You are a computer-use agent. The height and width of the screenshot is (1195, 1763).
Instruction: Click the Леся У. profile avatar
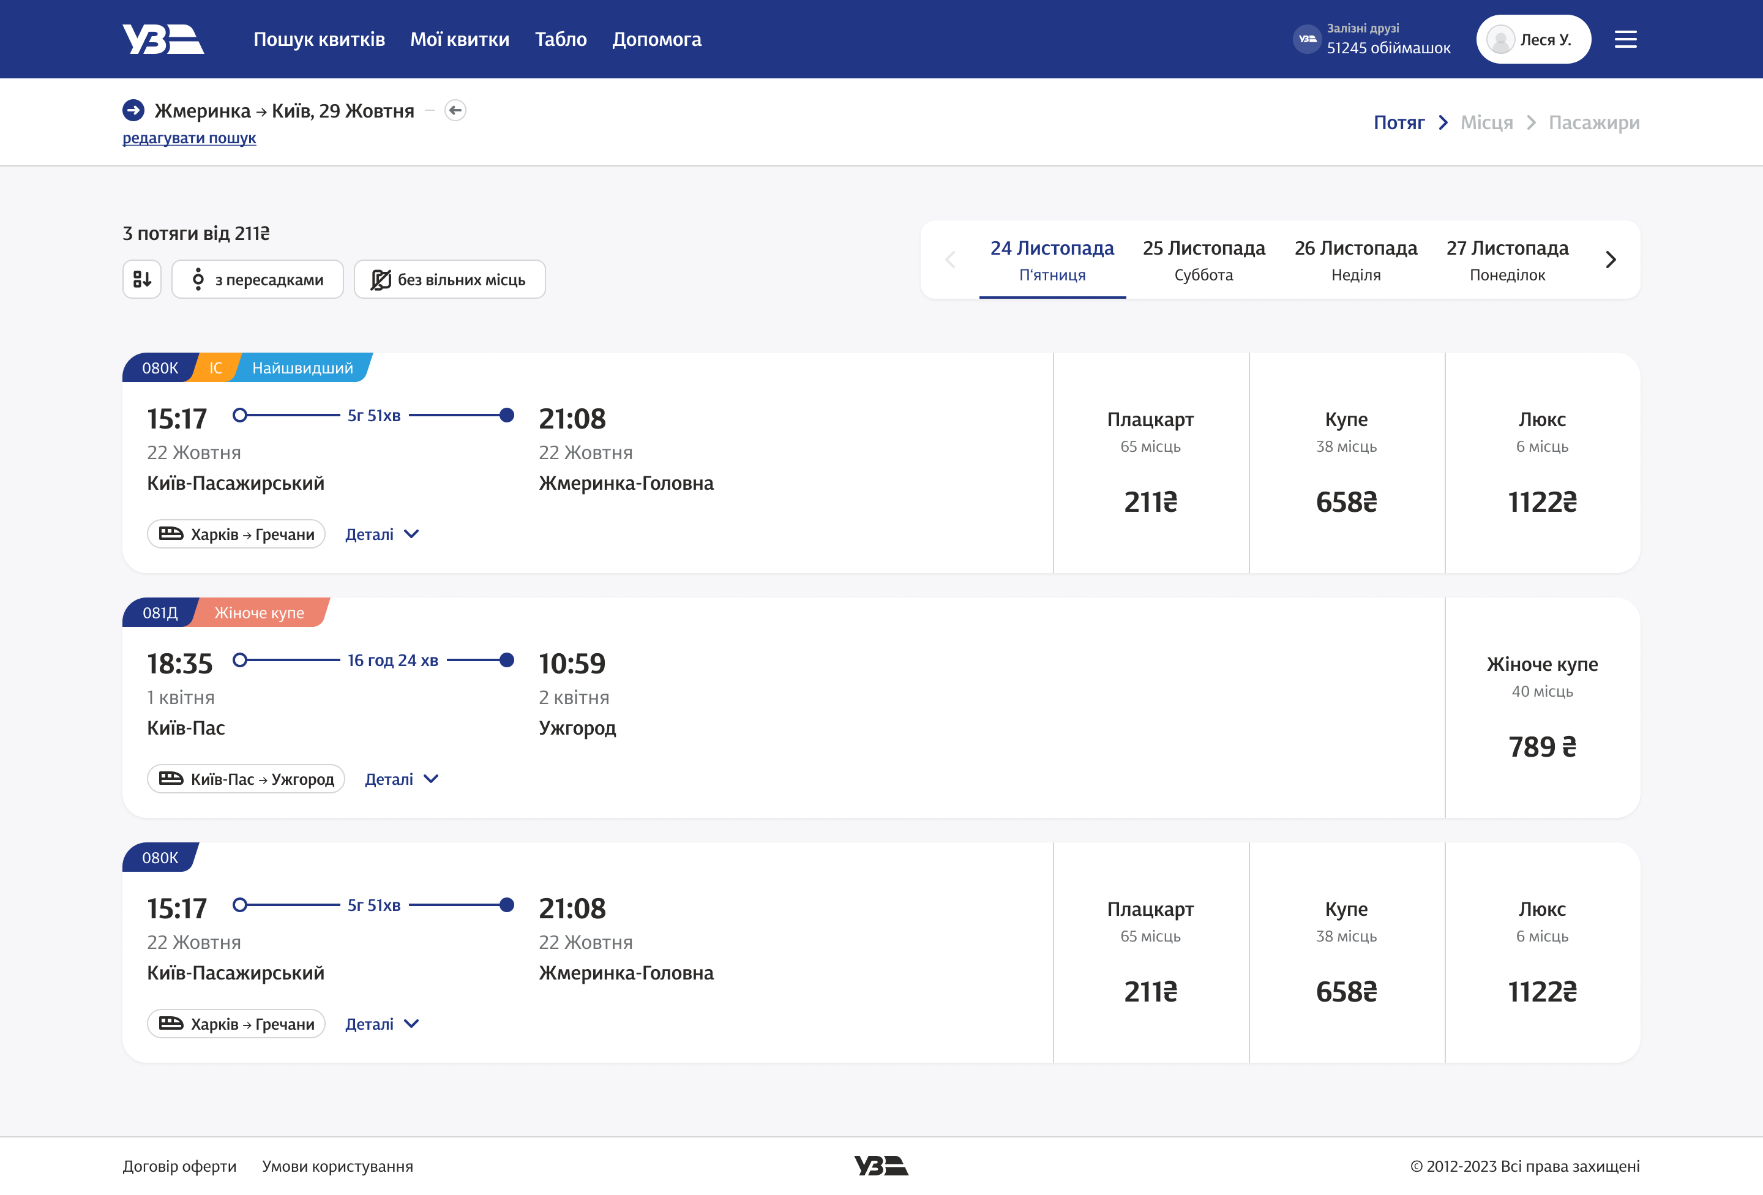tap(1500, 39)
